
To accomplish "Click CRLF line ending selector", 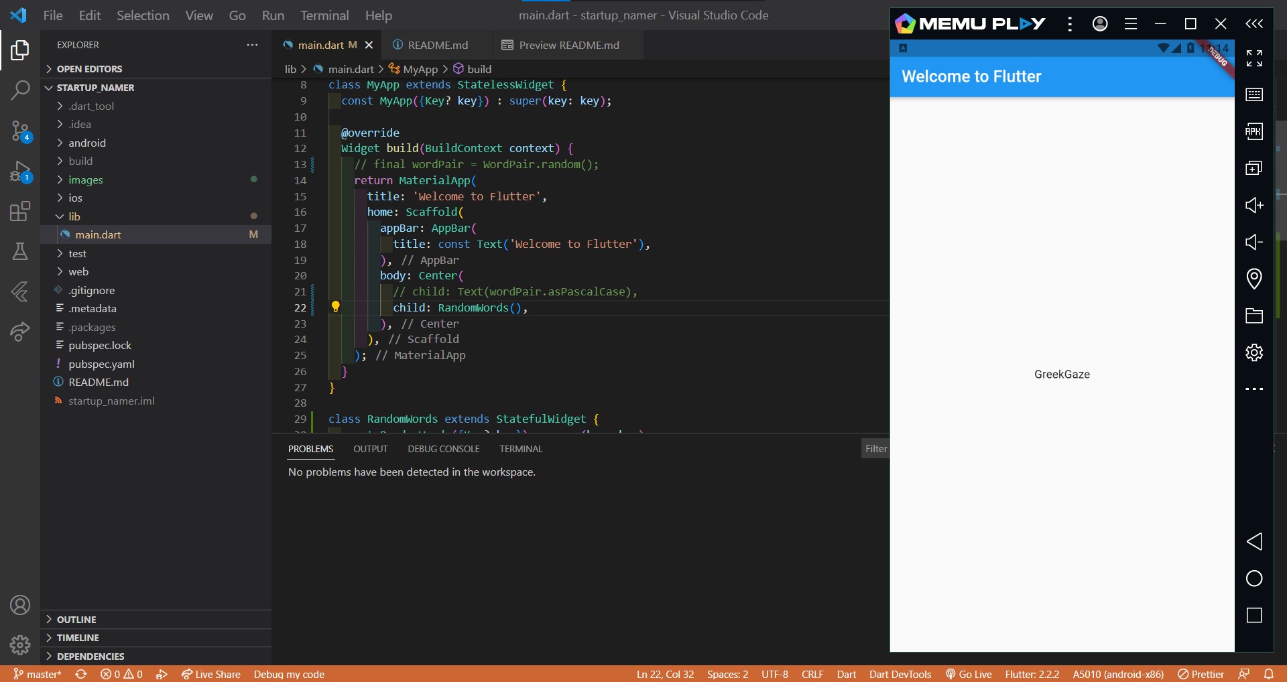I will (812, 674).
